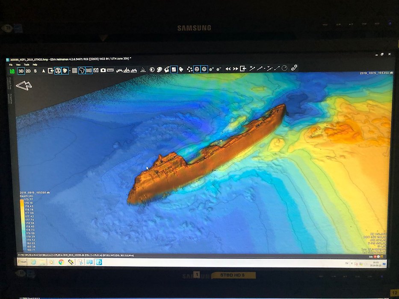This screenshot has height=299, width=399.
Task: Click the fast-forward double-arrow button
Action: pos(236,69)
